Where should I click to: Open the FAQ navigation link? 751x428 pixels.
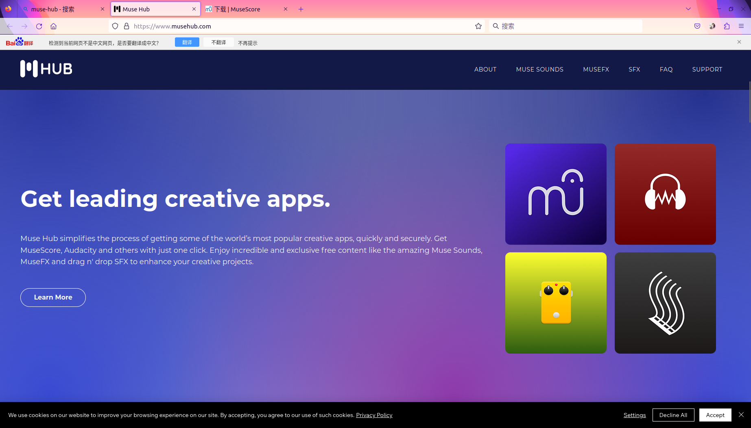[x=666, y=70]
